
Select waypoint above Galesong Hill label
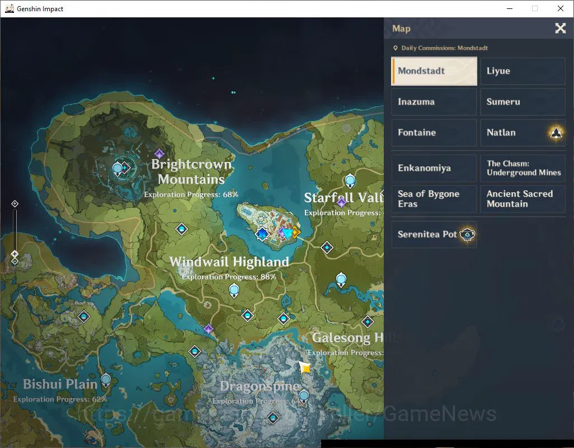click(368, 322)
